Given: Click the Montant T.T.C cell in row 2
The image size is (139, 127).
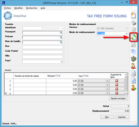Looking at the screenshot, I should point(62,85).
